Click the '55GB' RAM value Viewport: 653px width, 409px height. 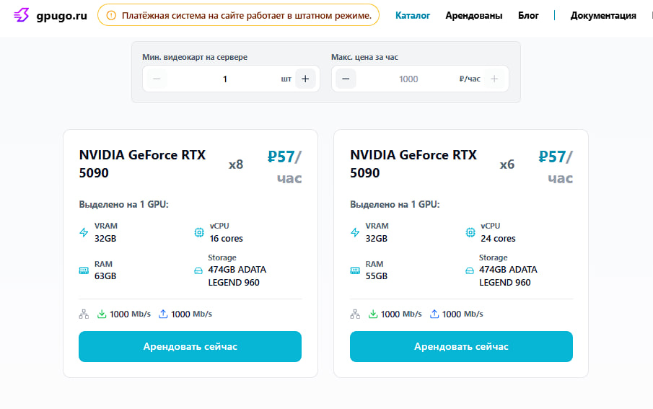point(377,276)
